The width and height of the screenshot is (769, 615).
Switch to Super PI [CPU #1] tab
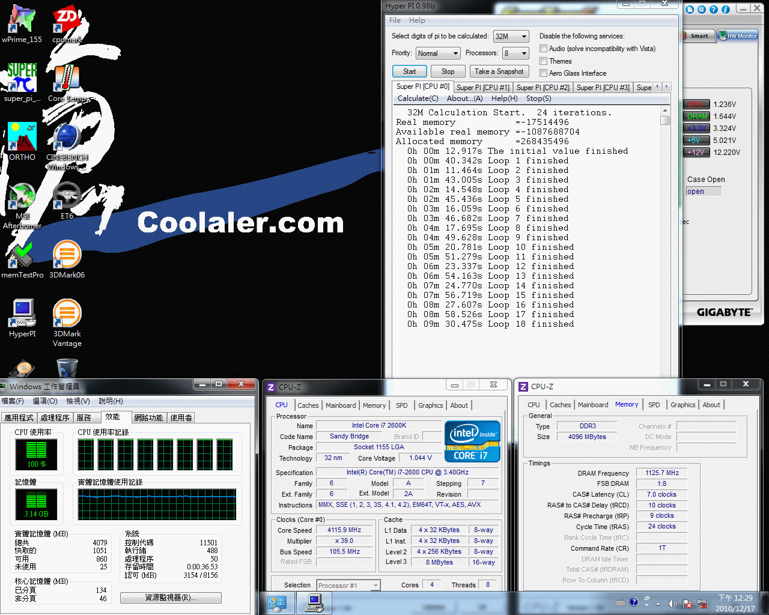(x=482, y=88)
